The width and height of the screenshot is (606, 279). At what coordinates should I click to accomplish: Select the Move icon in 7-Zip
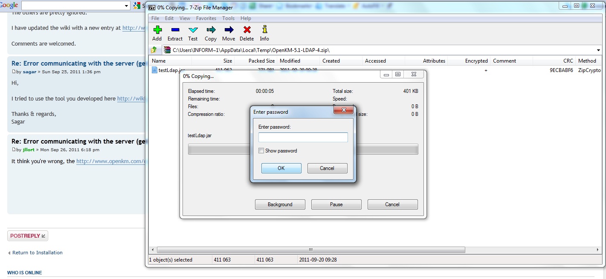(x=229, y=32)
